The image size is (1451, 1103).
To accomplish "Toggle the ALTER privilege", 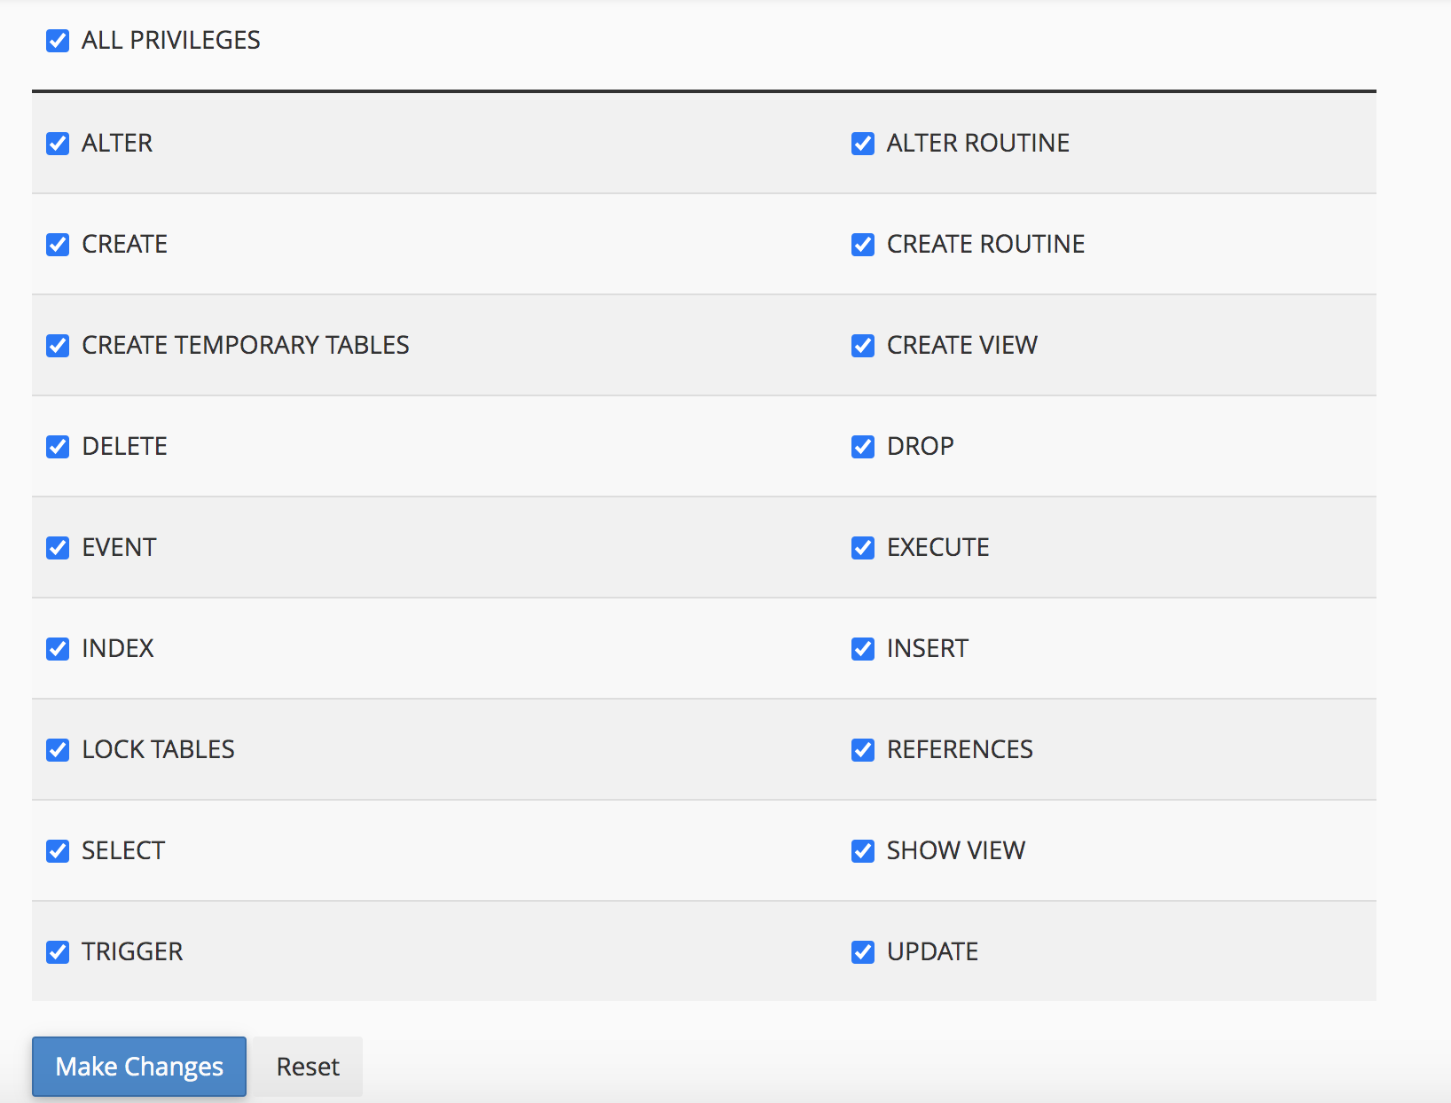I will click(x=58, y=144).
